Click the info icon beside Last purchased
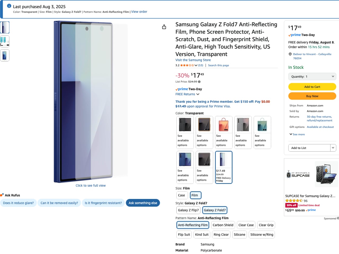The height and width of the screenshot is (254, 339). (x=9, y=6)
